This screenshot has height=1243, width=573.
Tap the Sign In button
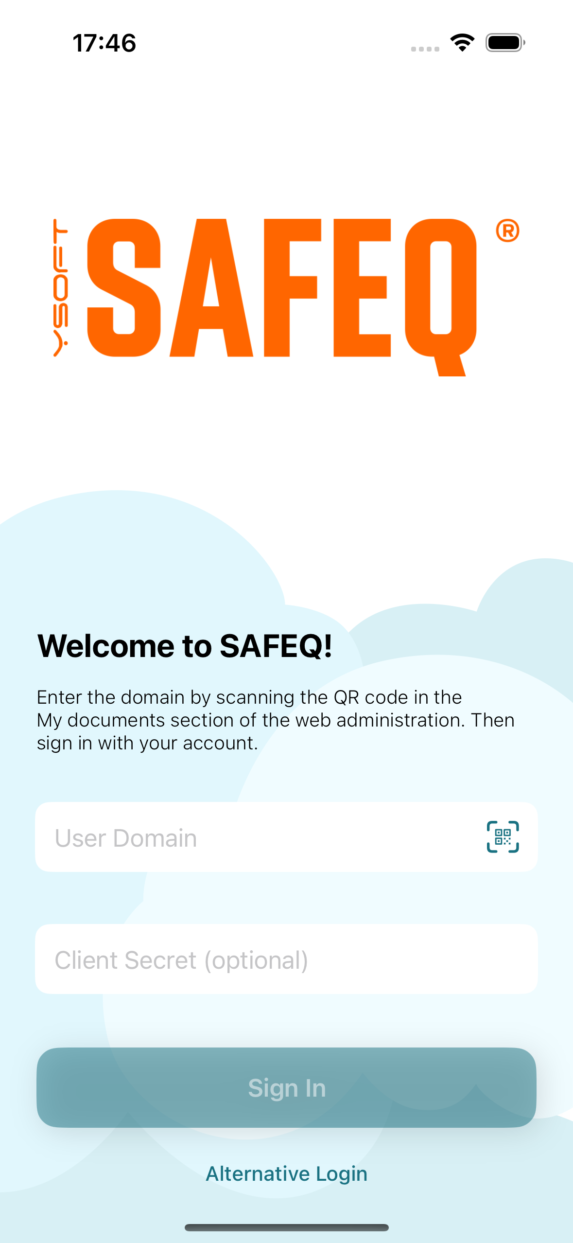point(286,1087)
